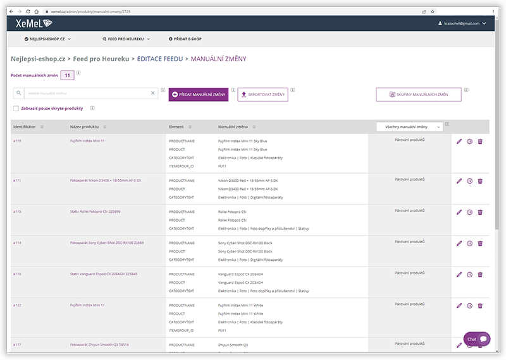Pause manual change for product a114
This screenshot has height=360, width=506.
pyautogui.click(x=469, y=243)
